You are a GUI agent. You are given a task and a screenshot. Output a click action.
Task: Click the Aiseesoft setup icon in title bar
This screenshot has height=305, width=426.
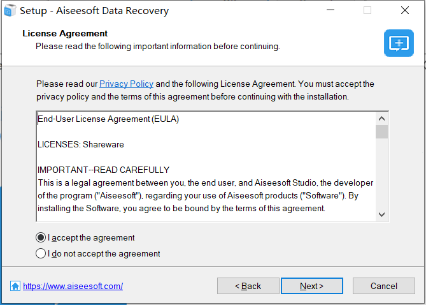pos(10,11)
